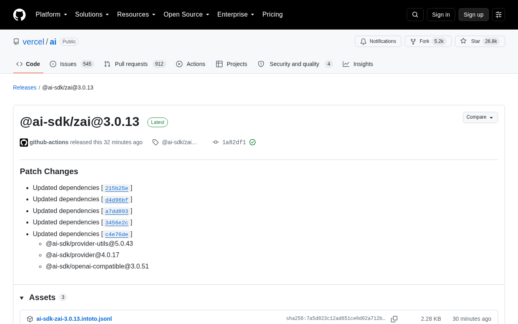The width and height of the screenshot is (518, 324).
Task: Click the sha256 hash text
Action: 336,319
